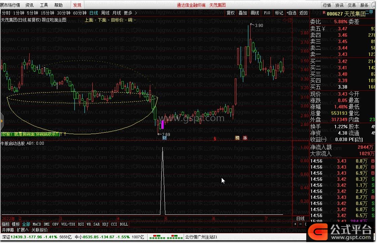Switch indicator to OBV
This screenshot has height=243, width=377.
pos(55,224)
